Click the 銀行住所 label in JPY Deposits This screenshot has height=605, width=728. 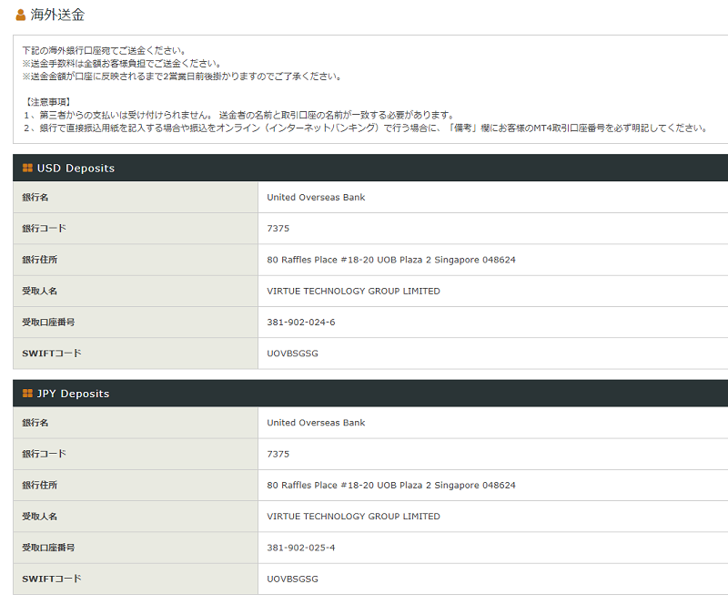click(x=39, y=485)
